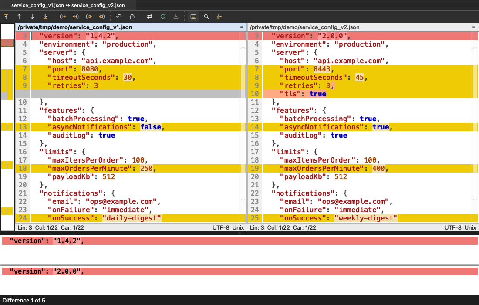
Task: Select the service_config_v1.json ↔ service_config_v2.json tab
Action: [68, 5]
